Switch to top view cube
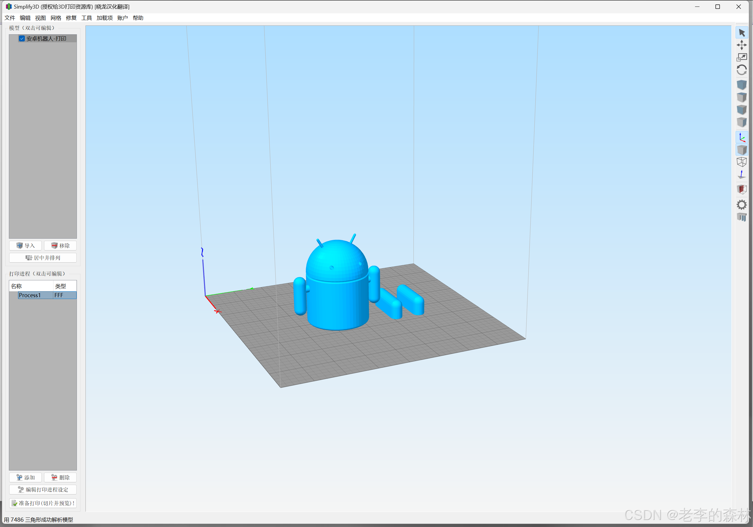The width and height of the screenshot is (753, 527). (741, 97)
